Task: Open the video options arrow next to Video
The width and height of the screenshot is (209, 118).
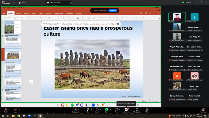Action: pos(20,109)
